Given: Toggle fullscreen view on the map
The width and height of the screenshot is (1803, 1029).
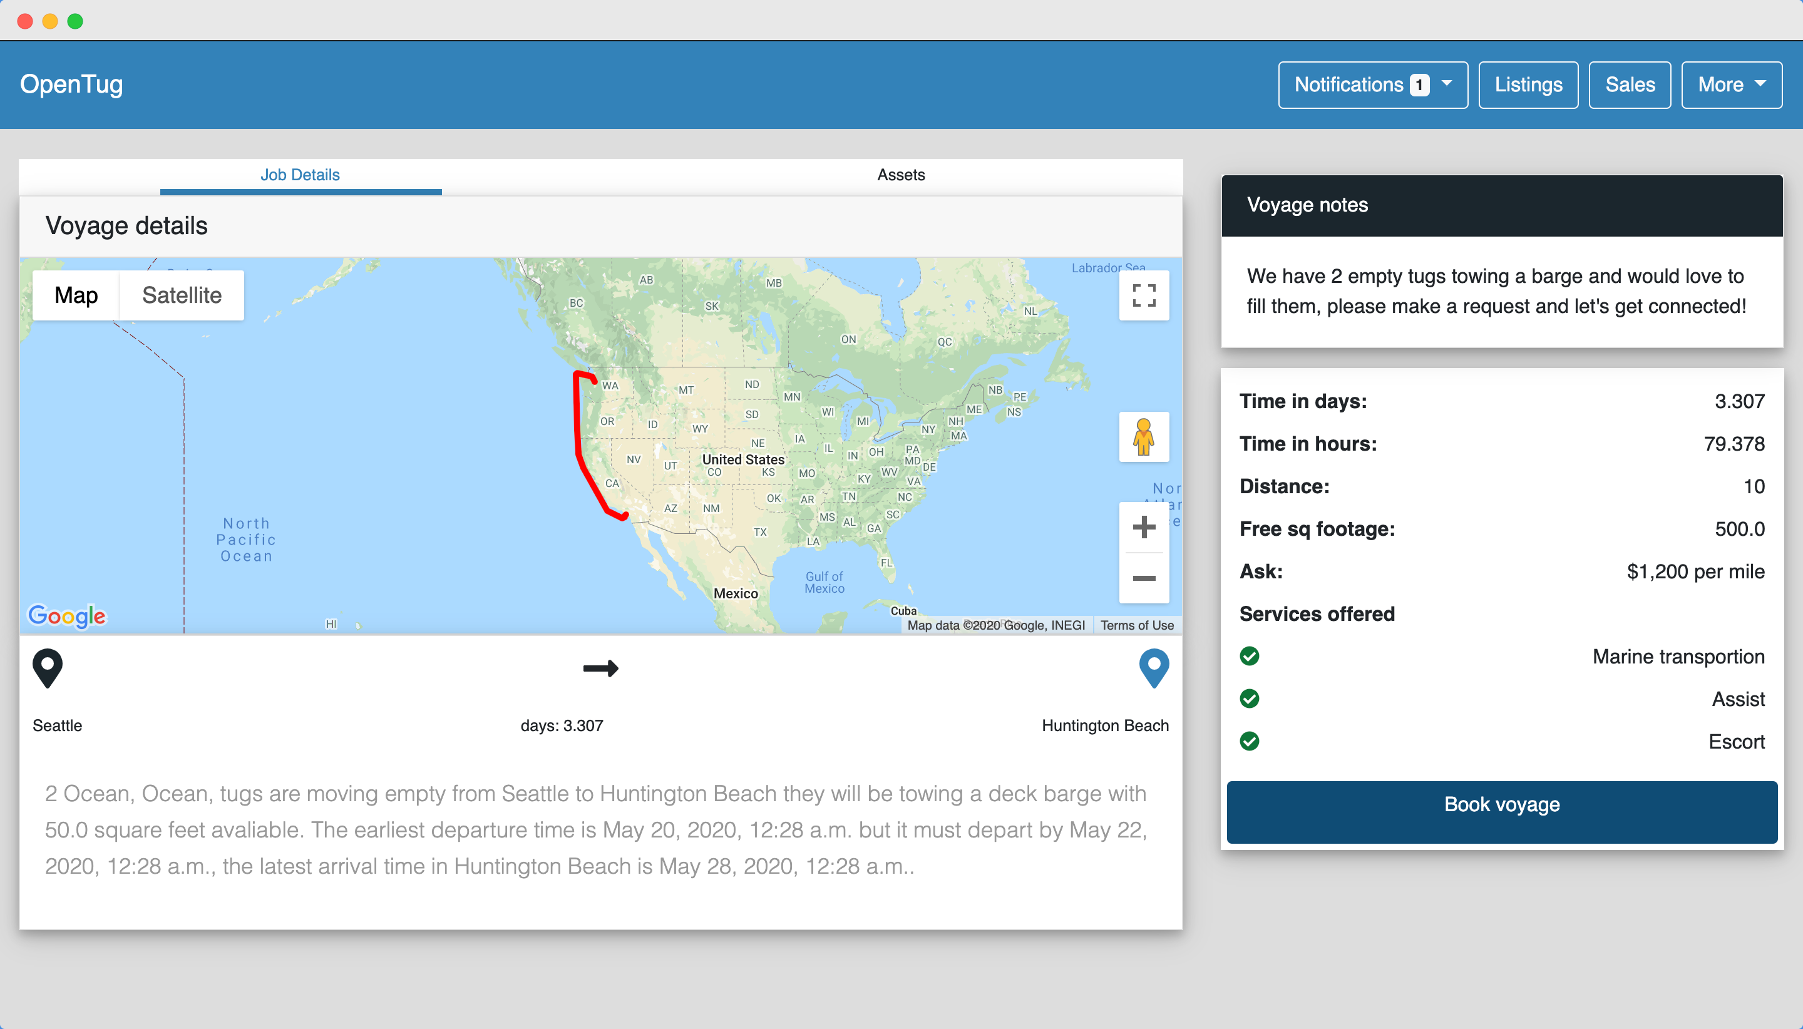Looking at the screenshot, I should [1144, 295].
